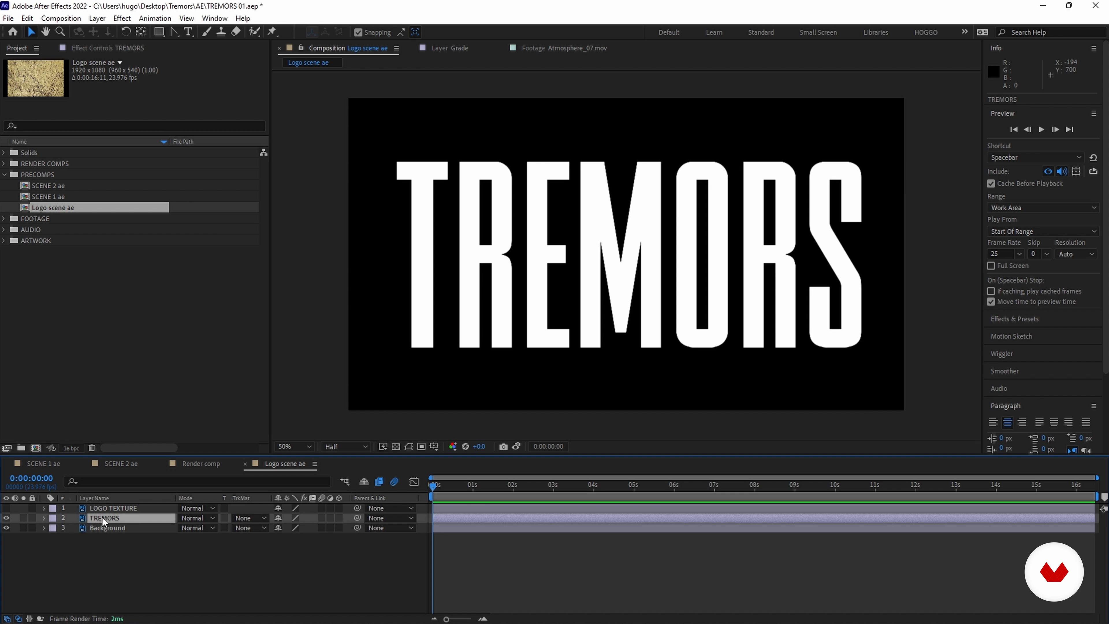Viewport: 1109px width, 624px height.
Task: Hide the TREMORS layer eye icon
Action: [x=6, y=519]
